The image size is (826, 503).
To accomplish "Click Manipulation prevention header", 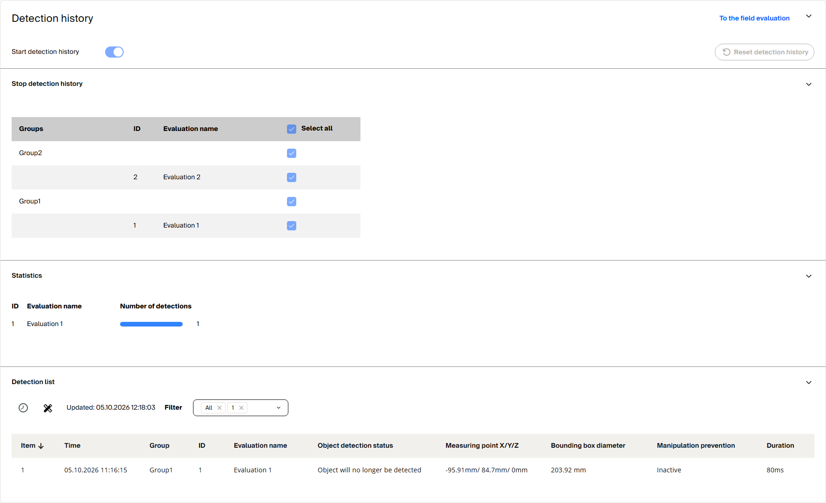I will click(x=696, y=445).
